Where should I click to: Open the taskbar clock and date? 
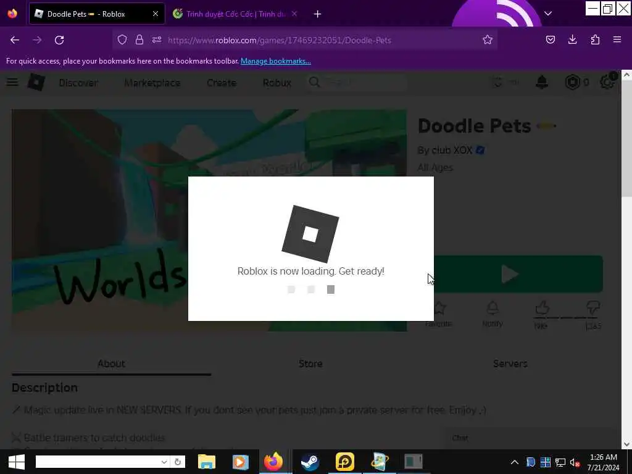coord(604,462)
